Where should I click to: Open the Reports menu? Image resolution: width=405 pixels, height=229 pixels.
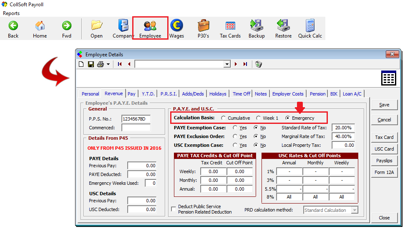click(x=11, y=13)
